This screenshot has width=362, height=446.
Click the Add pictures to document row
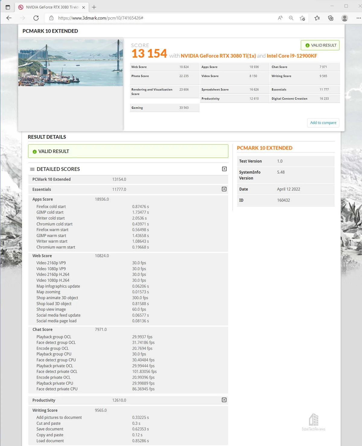coord(128,417)
